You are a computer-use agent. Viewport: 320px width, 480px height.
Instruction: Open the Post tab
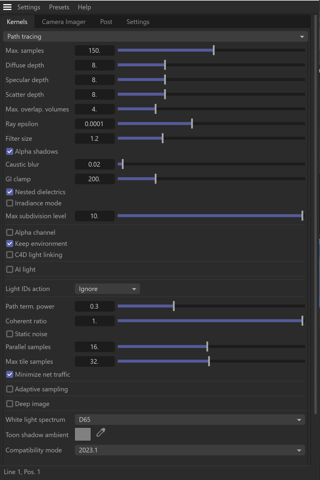[x=106, y=22]
